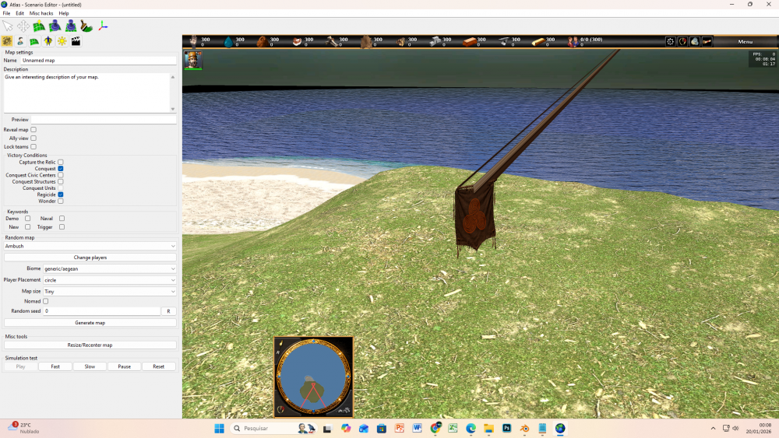This screenshot has width=779, height=438.
Task: Open the Map size dropdown
Action: point(109,291)
